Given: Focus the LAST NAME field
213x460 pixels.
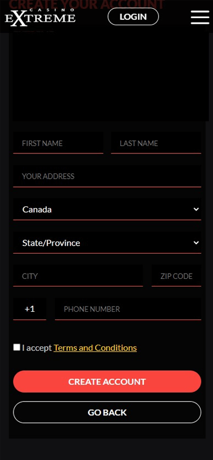Looking at the screenshot, I should [x=156, y=143].
